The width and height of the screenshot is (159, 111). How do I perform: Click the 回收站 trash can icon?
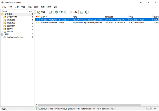tap(5, 32)
